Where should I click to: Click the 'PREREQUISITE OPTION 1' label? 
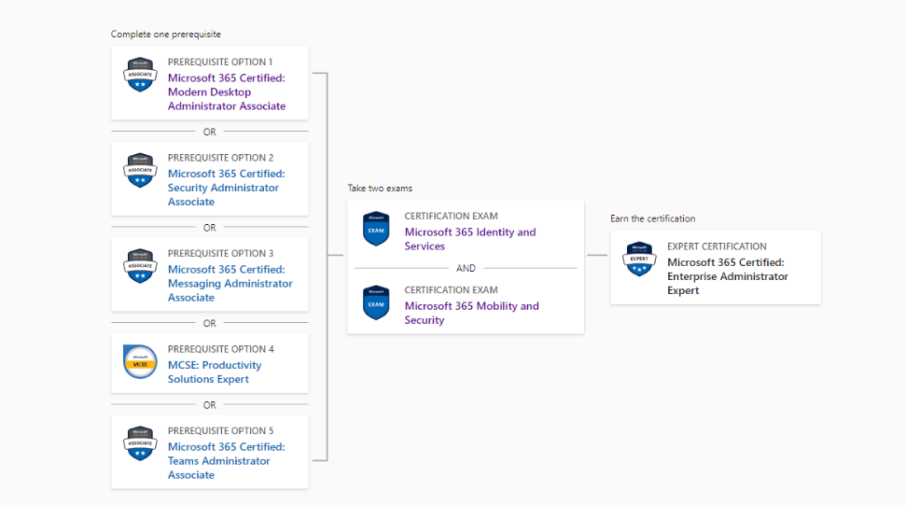[x=220, y=62]
